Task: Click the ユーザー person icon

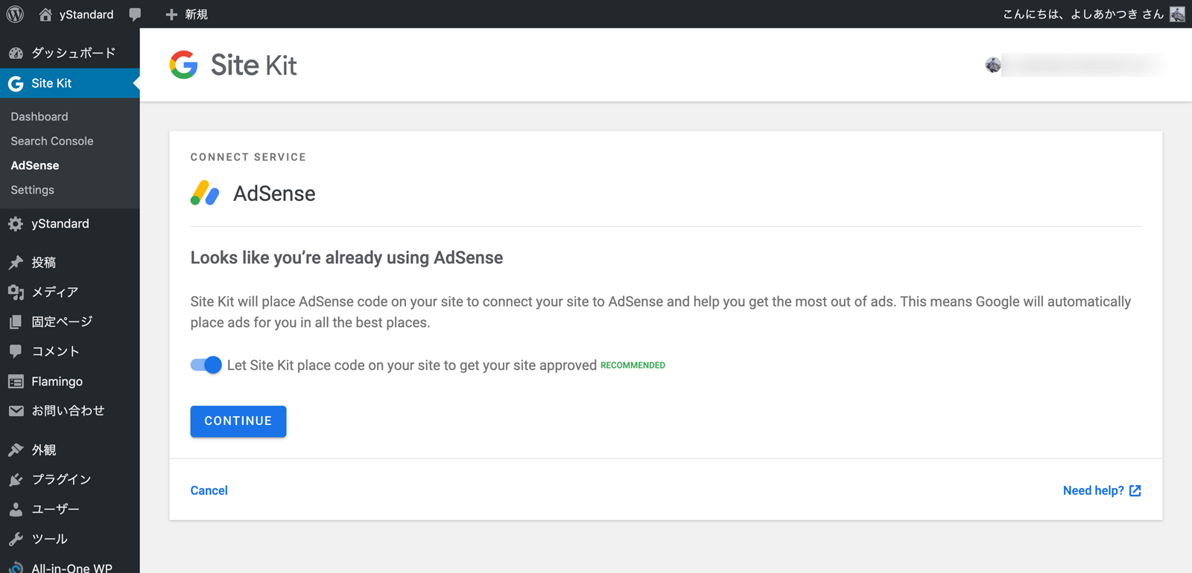Action: [x=16, y=509]
